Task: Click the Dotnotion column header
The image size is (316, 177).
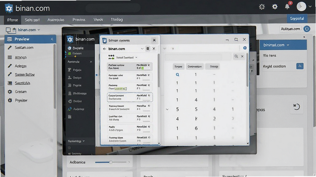Action: point(195,66)
